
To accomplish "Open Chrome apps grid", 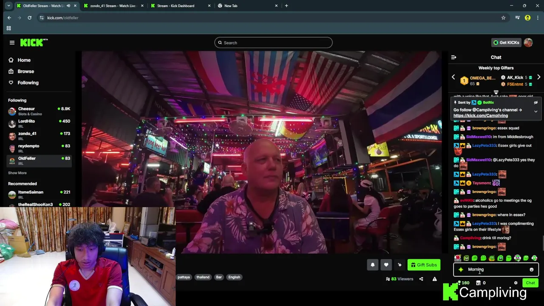I will 8,28.
